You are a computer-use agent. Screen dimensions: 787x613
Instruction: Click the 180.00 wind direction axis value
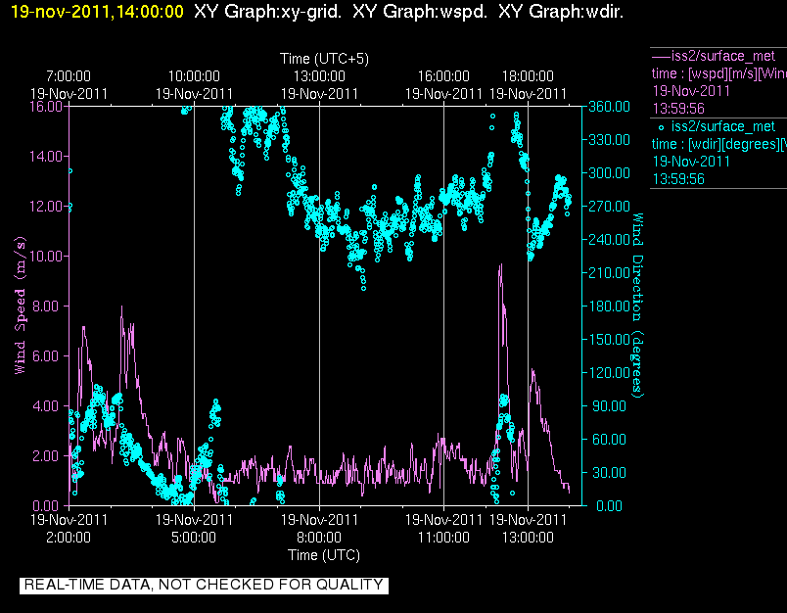(x=607, y=306)
